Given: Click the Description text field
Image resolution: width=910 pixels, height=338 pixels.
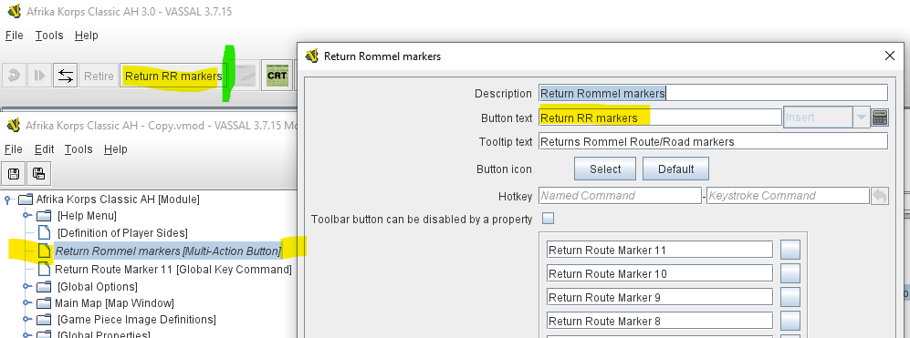Looking at the screenshot, I should pyautogui.click(x=713, y=93).
